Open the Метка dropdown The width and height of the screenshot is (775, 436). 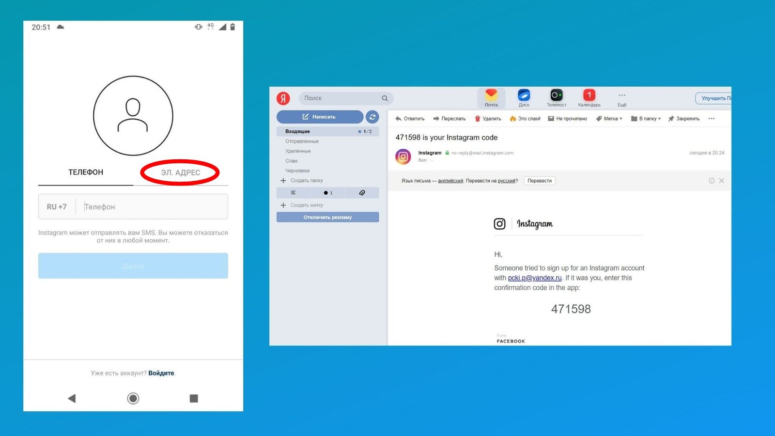click(609, 119)
